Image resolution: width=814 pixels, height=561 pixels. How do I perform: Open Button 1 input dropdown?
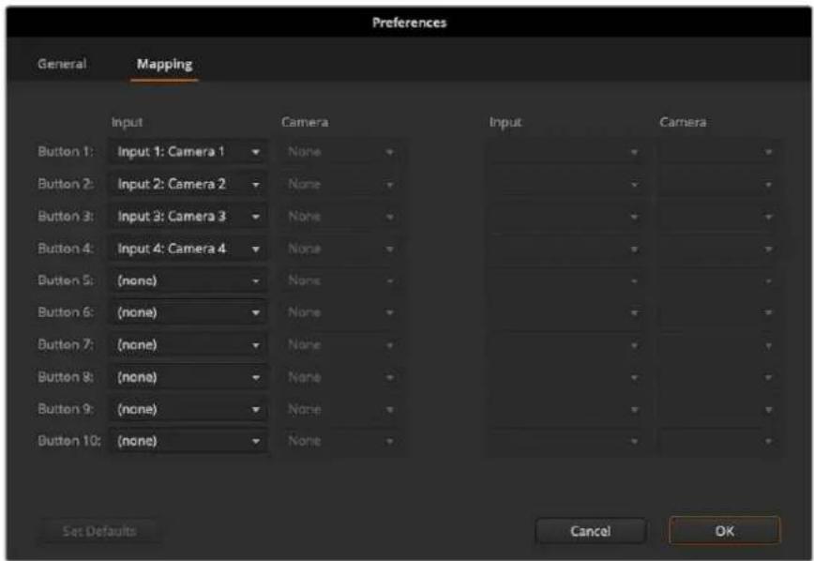tap(188, 152)
